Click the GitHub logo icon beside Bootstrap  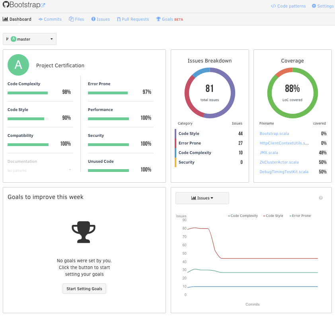pos(6,4)
